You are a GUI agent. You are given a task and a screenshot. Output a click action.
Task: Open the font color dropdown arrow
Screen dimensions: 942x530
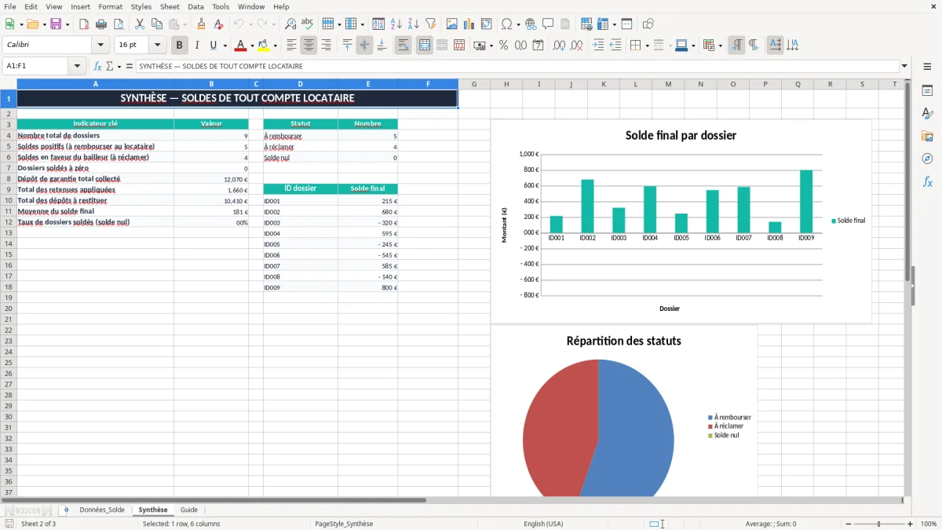click(x=252, y=46)
